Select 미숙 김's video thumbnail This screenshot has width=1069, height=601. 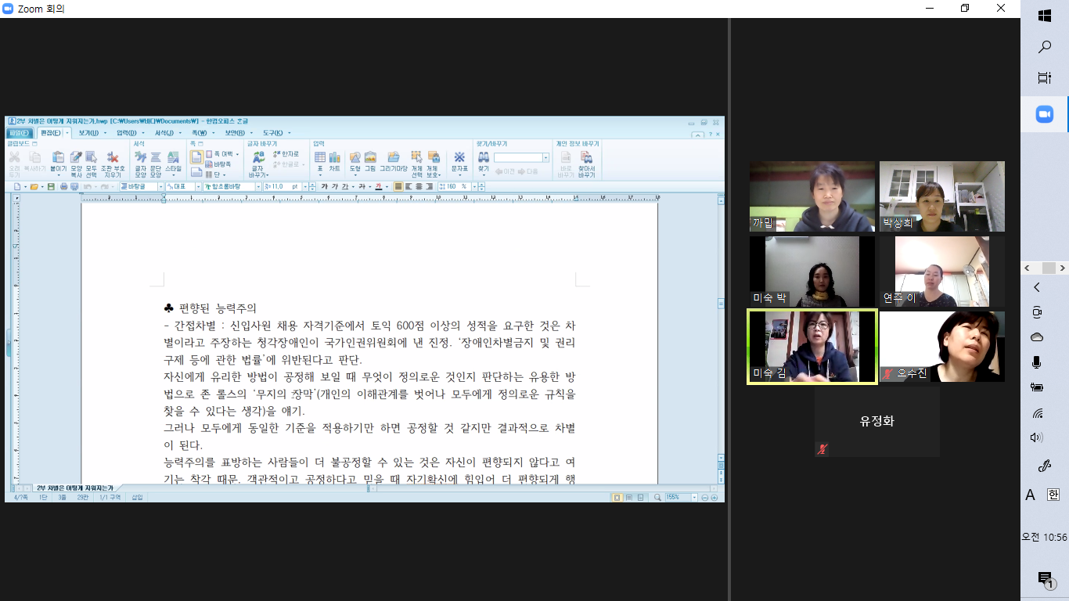pos(812,347)
